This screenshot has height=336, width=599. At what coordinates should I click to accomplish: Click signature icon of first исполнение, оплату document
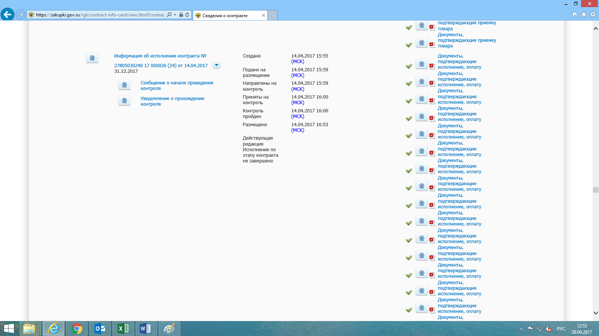(x=422, y=64)
